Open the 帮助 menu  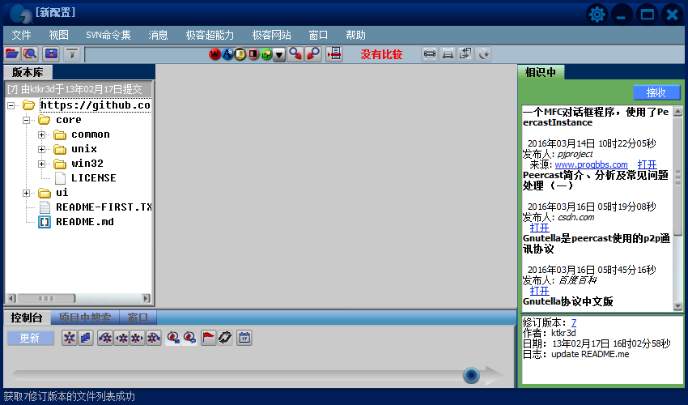point(355,35)
